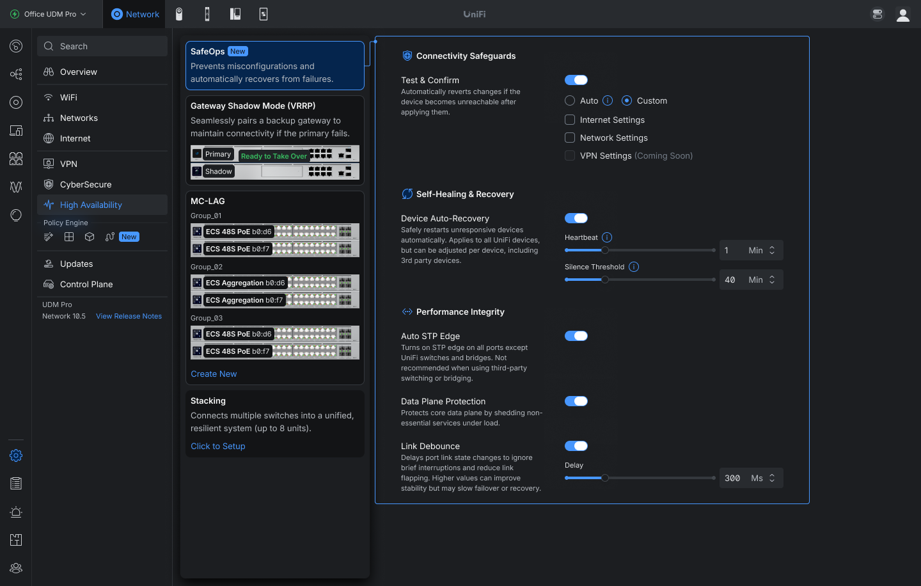Turn off Auto STP Edge toggle
Viewport: 921px width, 586px height.
(576, 336)
